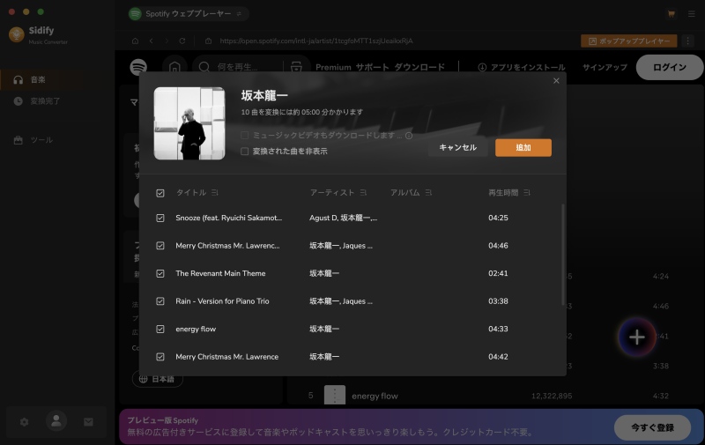
Task: Open the ダウンロード link
Action: [x=419, y=68]
